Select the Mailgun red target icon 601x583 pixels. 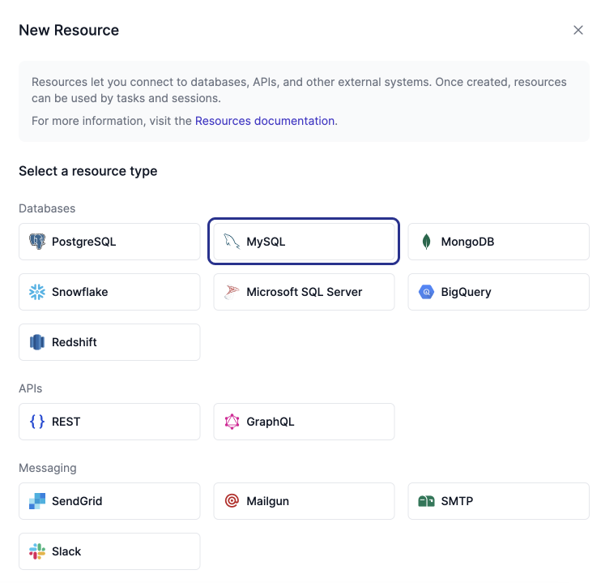tap(232, 501)
